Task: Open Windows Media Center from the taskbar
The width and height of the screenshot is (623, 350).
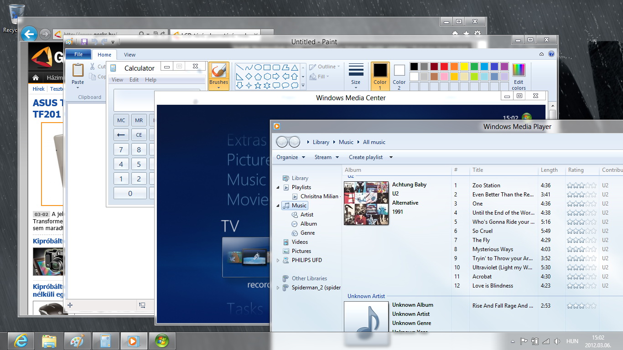Action: (162, 341)
